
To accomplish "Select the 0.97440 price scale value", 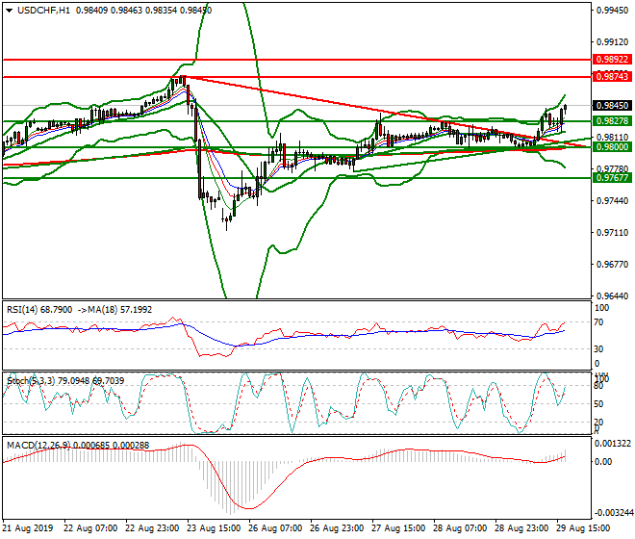I will (x=612, y=201).
